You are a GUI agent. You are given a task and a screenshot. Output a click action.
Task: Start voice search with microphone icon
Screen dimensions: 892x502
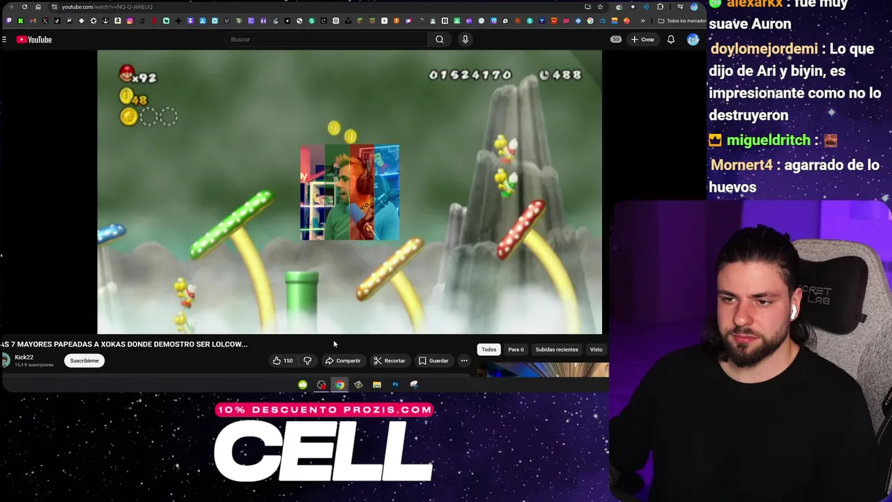click(x=465, y=40)
